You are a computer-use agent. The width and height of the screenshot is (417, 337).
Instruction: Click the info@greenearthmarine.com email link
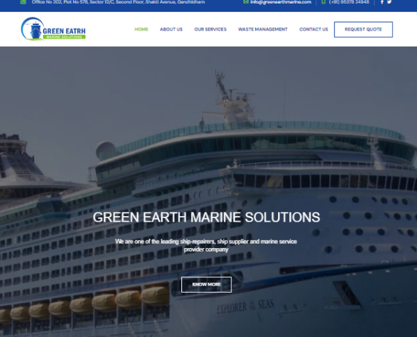(281, 2)
